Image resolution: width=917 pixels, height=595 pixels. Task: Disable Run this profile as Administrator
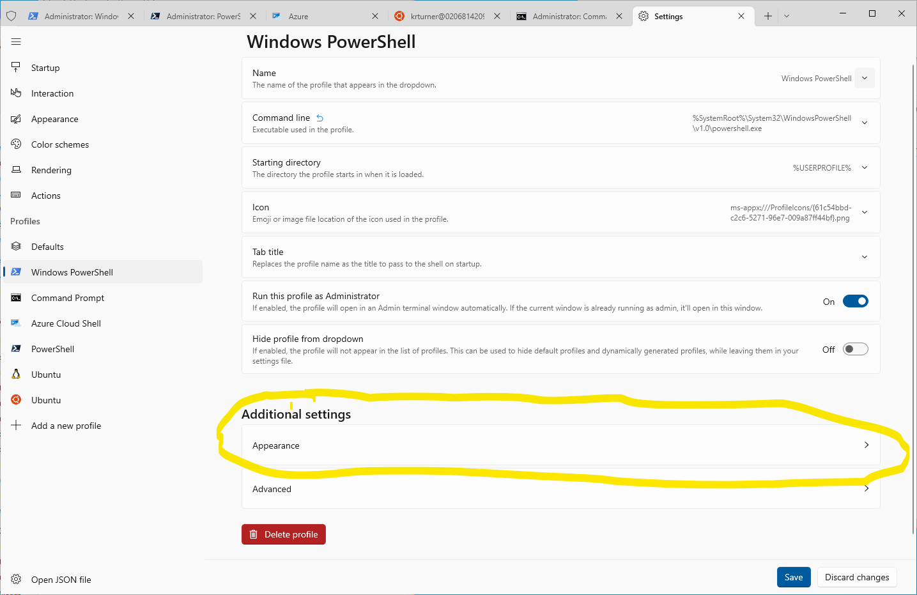pos(855,302)
